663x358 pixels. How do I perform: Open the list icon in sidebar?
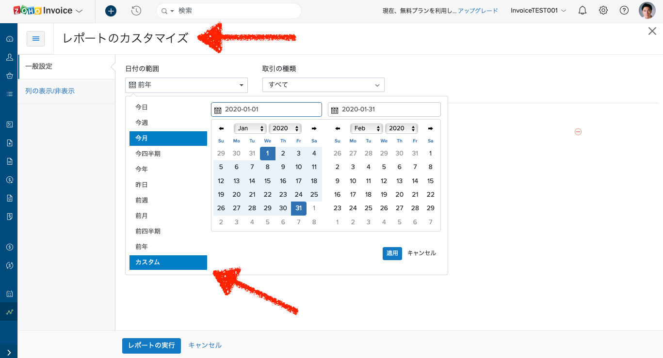click(9, 94)
